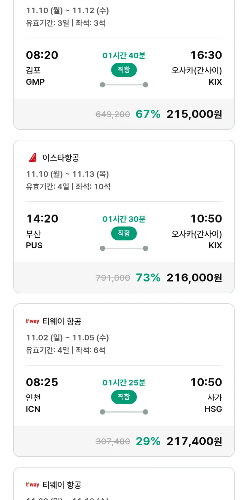Tap the 직항 badge on the Incheon flight
The image size is (248, 500).
click(124, 397)
